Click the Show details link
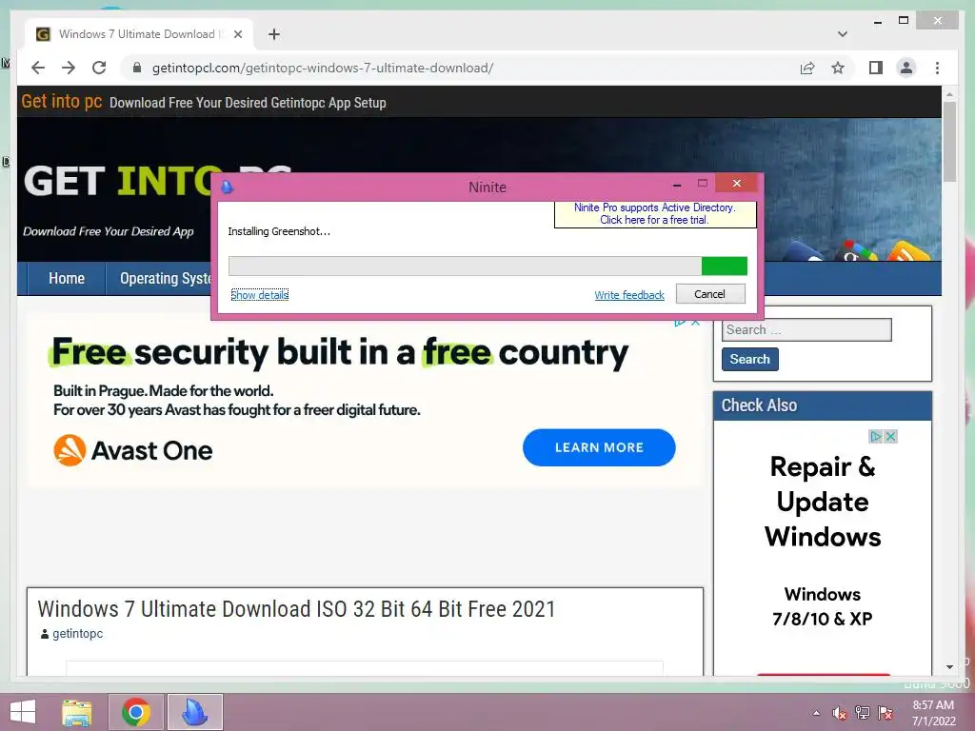The width and height of the screenshot is (975, 731). click(259, 295)
